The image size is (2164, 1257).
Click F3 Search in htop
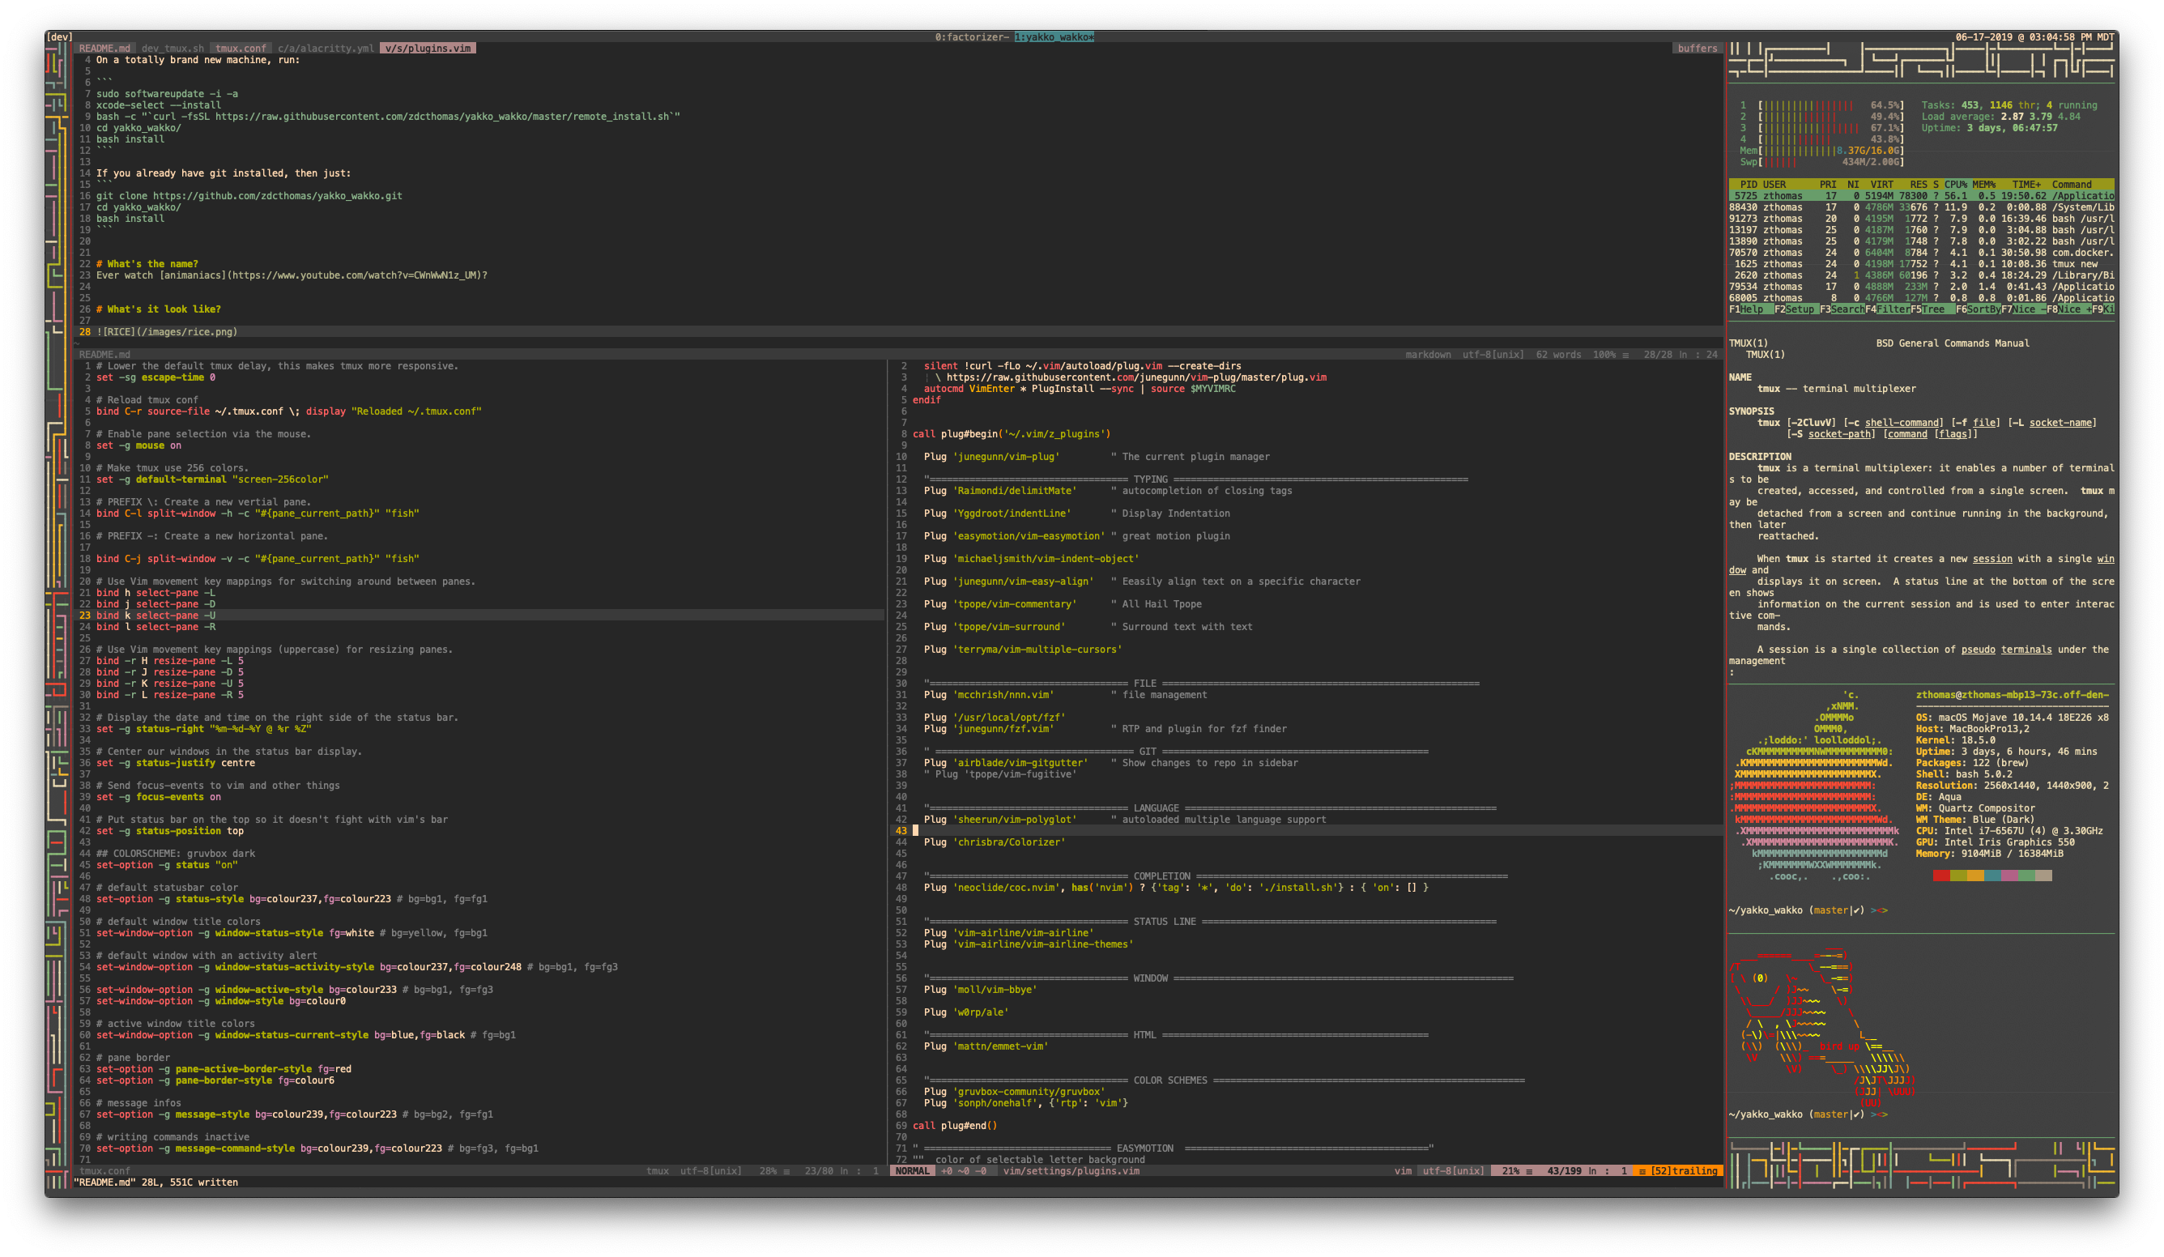click(x=1842, y=309)
